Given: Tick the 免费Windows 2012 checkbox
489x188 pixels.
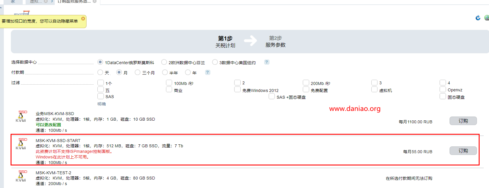Looking at the screenshot, I should coord(237,89).
